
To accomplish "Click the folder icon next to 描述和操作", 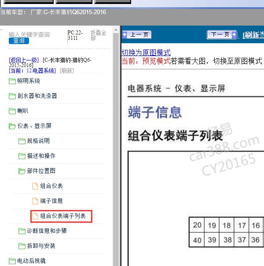I will point(22,156).
